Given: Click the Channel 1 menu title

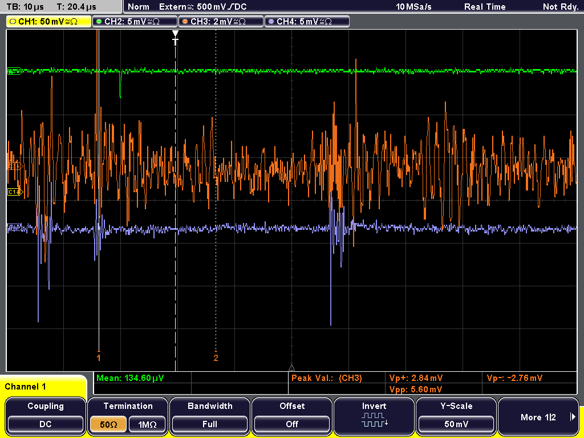Looking at the screenshot, I should 25,387.
